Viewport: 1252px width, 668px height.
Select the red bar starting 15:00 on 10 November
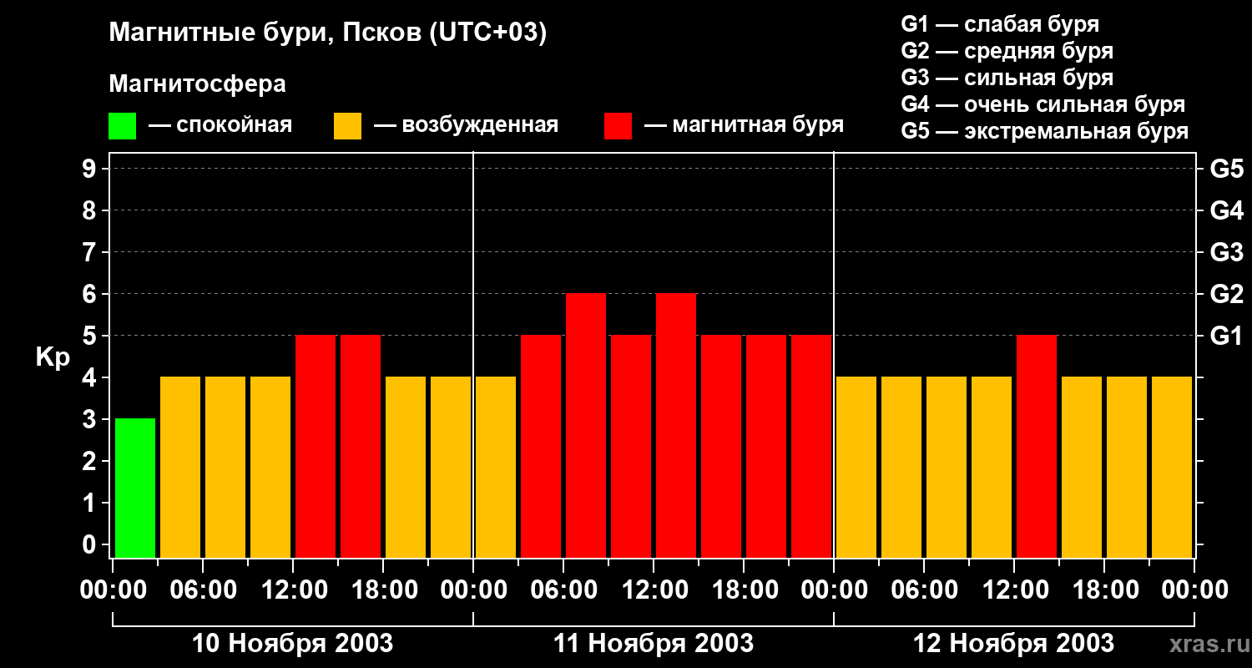tap(361, 446)
